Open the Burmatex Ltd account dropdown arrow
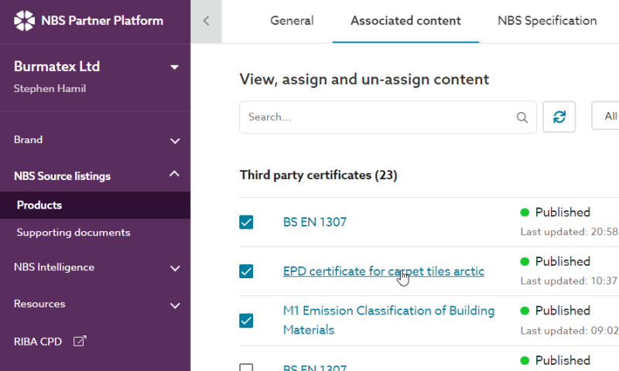619x371 pixels. (175, 67)
